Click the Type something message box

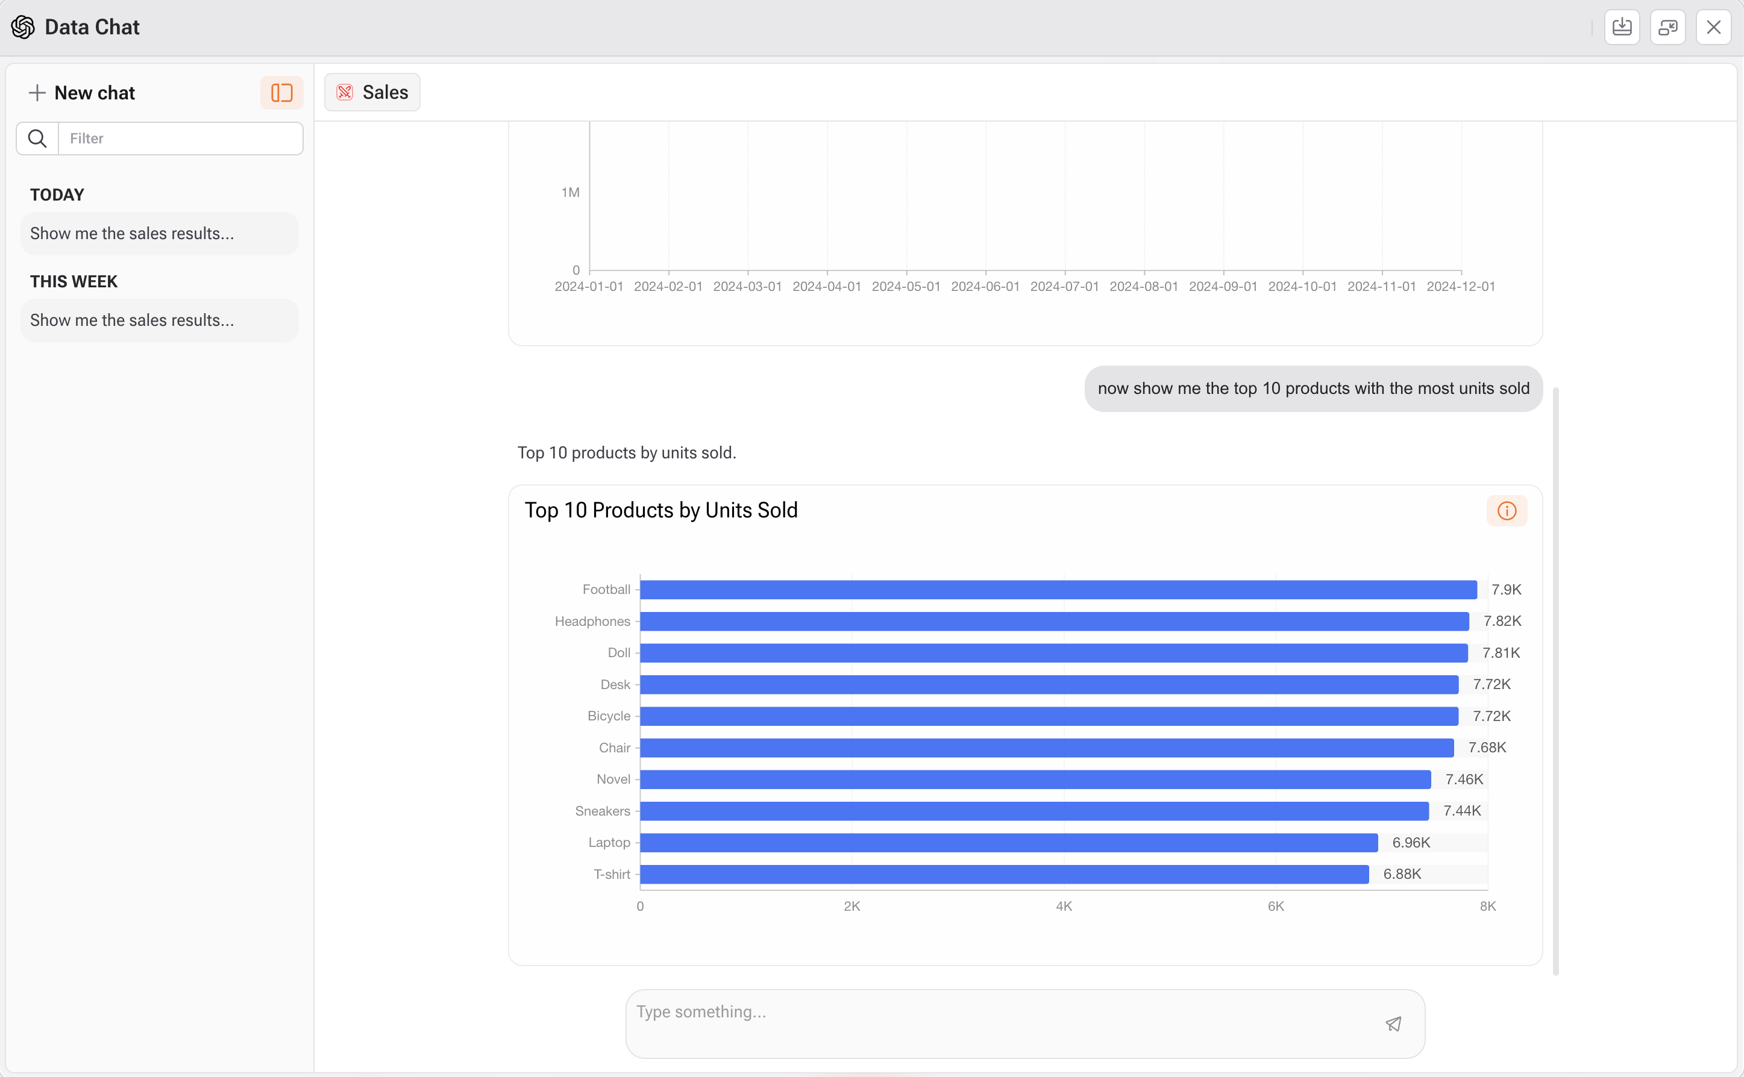997,1012
